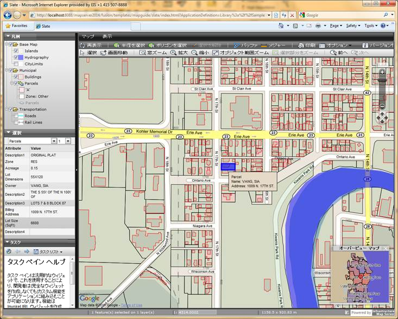The height and width of the screenshot is (319, 398).
Task: Click the map slider plus zoom button
Action: tap(382, 72)
